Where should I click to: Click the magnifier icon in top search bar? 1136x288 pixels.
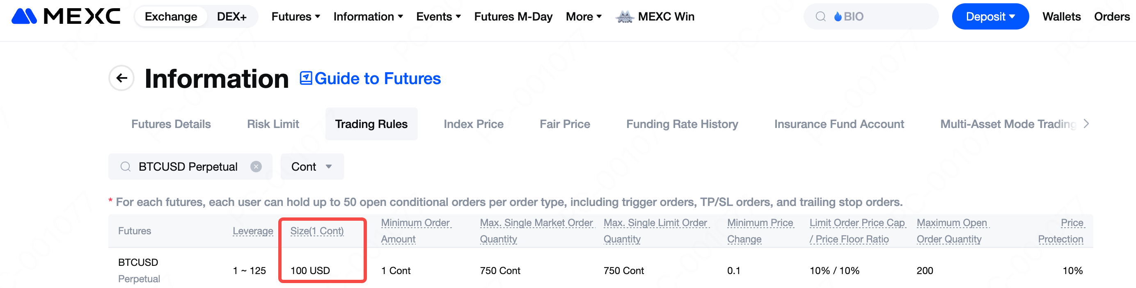tap(820, 16)
